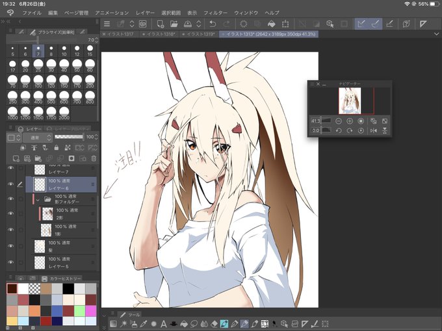The height and width of the screenshot is (331, 442).
Task: Toggle visibility of レイヤー 7
Action: coord(10,168)
